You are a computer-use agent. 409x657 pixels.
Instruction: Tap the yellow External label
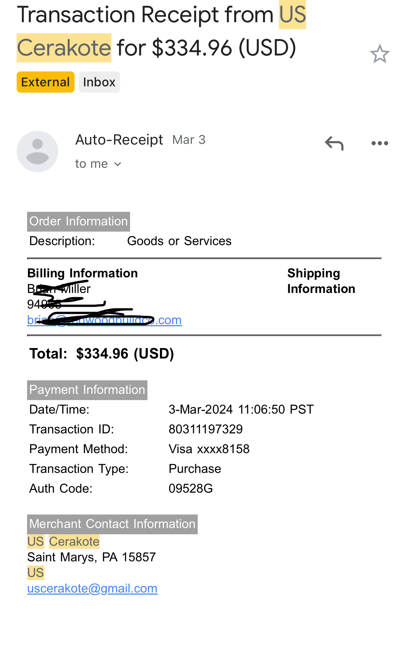[45, 82]
